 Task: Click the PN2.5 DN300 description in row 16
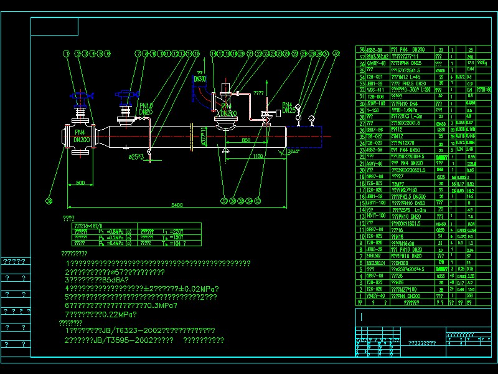pos(413,197)
